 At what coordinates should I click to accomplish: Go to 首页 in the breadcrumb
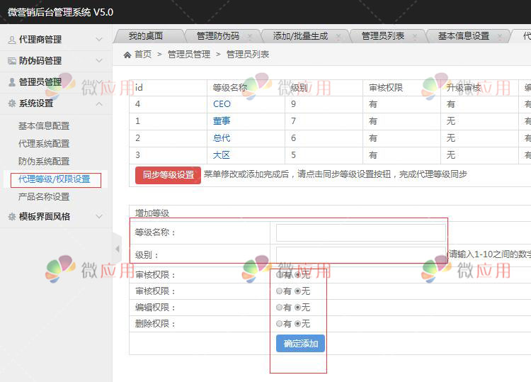(x=143, y=55)
